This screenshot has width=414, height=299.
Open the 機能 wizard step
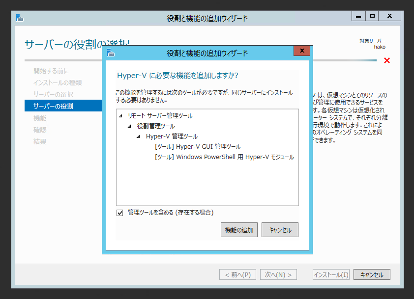tap(40, 118)
